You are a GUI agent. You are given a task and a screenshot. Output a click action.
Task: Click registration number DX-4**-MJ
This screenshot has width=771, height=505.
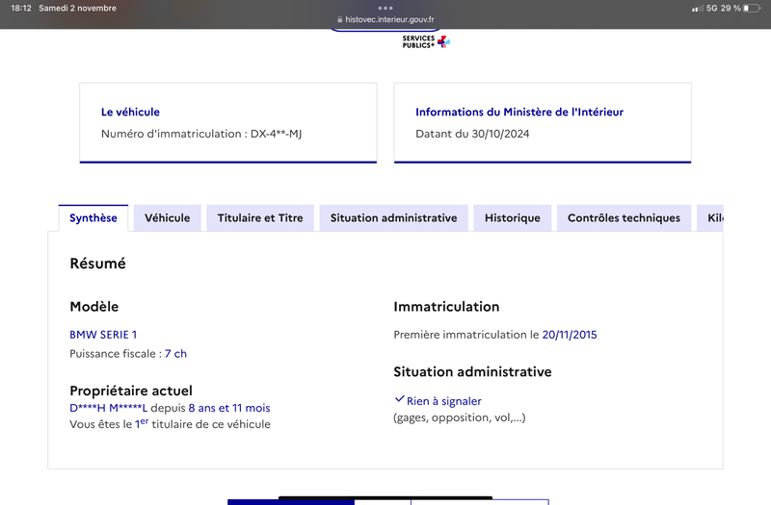tap(276, 134)
